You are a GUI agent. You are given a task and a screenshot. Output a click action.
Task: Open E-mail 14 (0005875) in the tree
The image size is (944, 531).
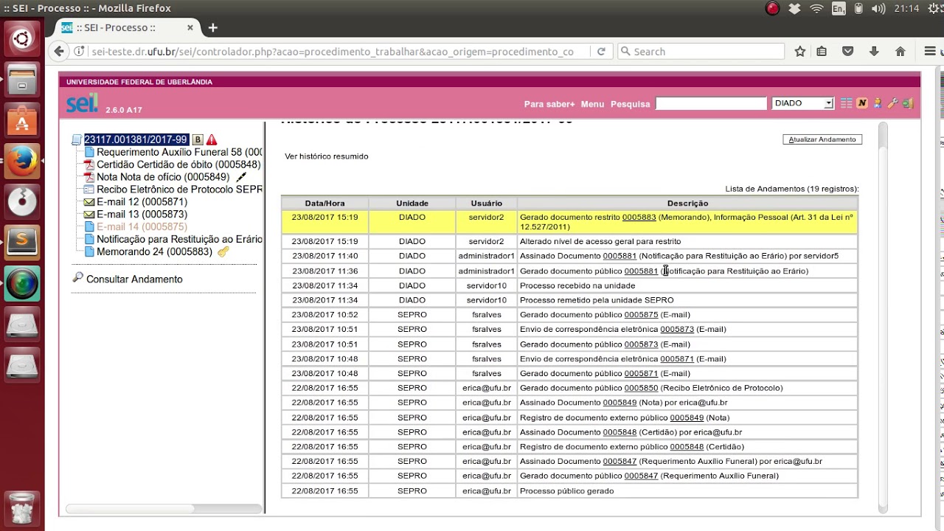point(142,227)
